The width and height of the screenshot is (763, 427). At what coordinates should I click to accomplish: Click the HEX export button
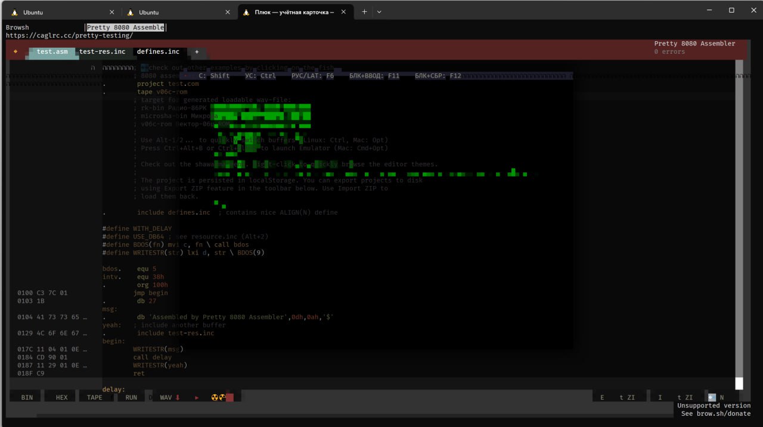[61, 397]
